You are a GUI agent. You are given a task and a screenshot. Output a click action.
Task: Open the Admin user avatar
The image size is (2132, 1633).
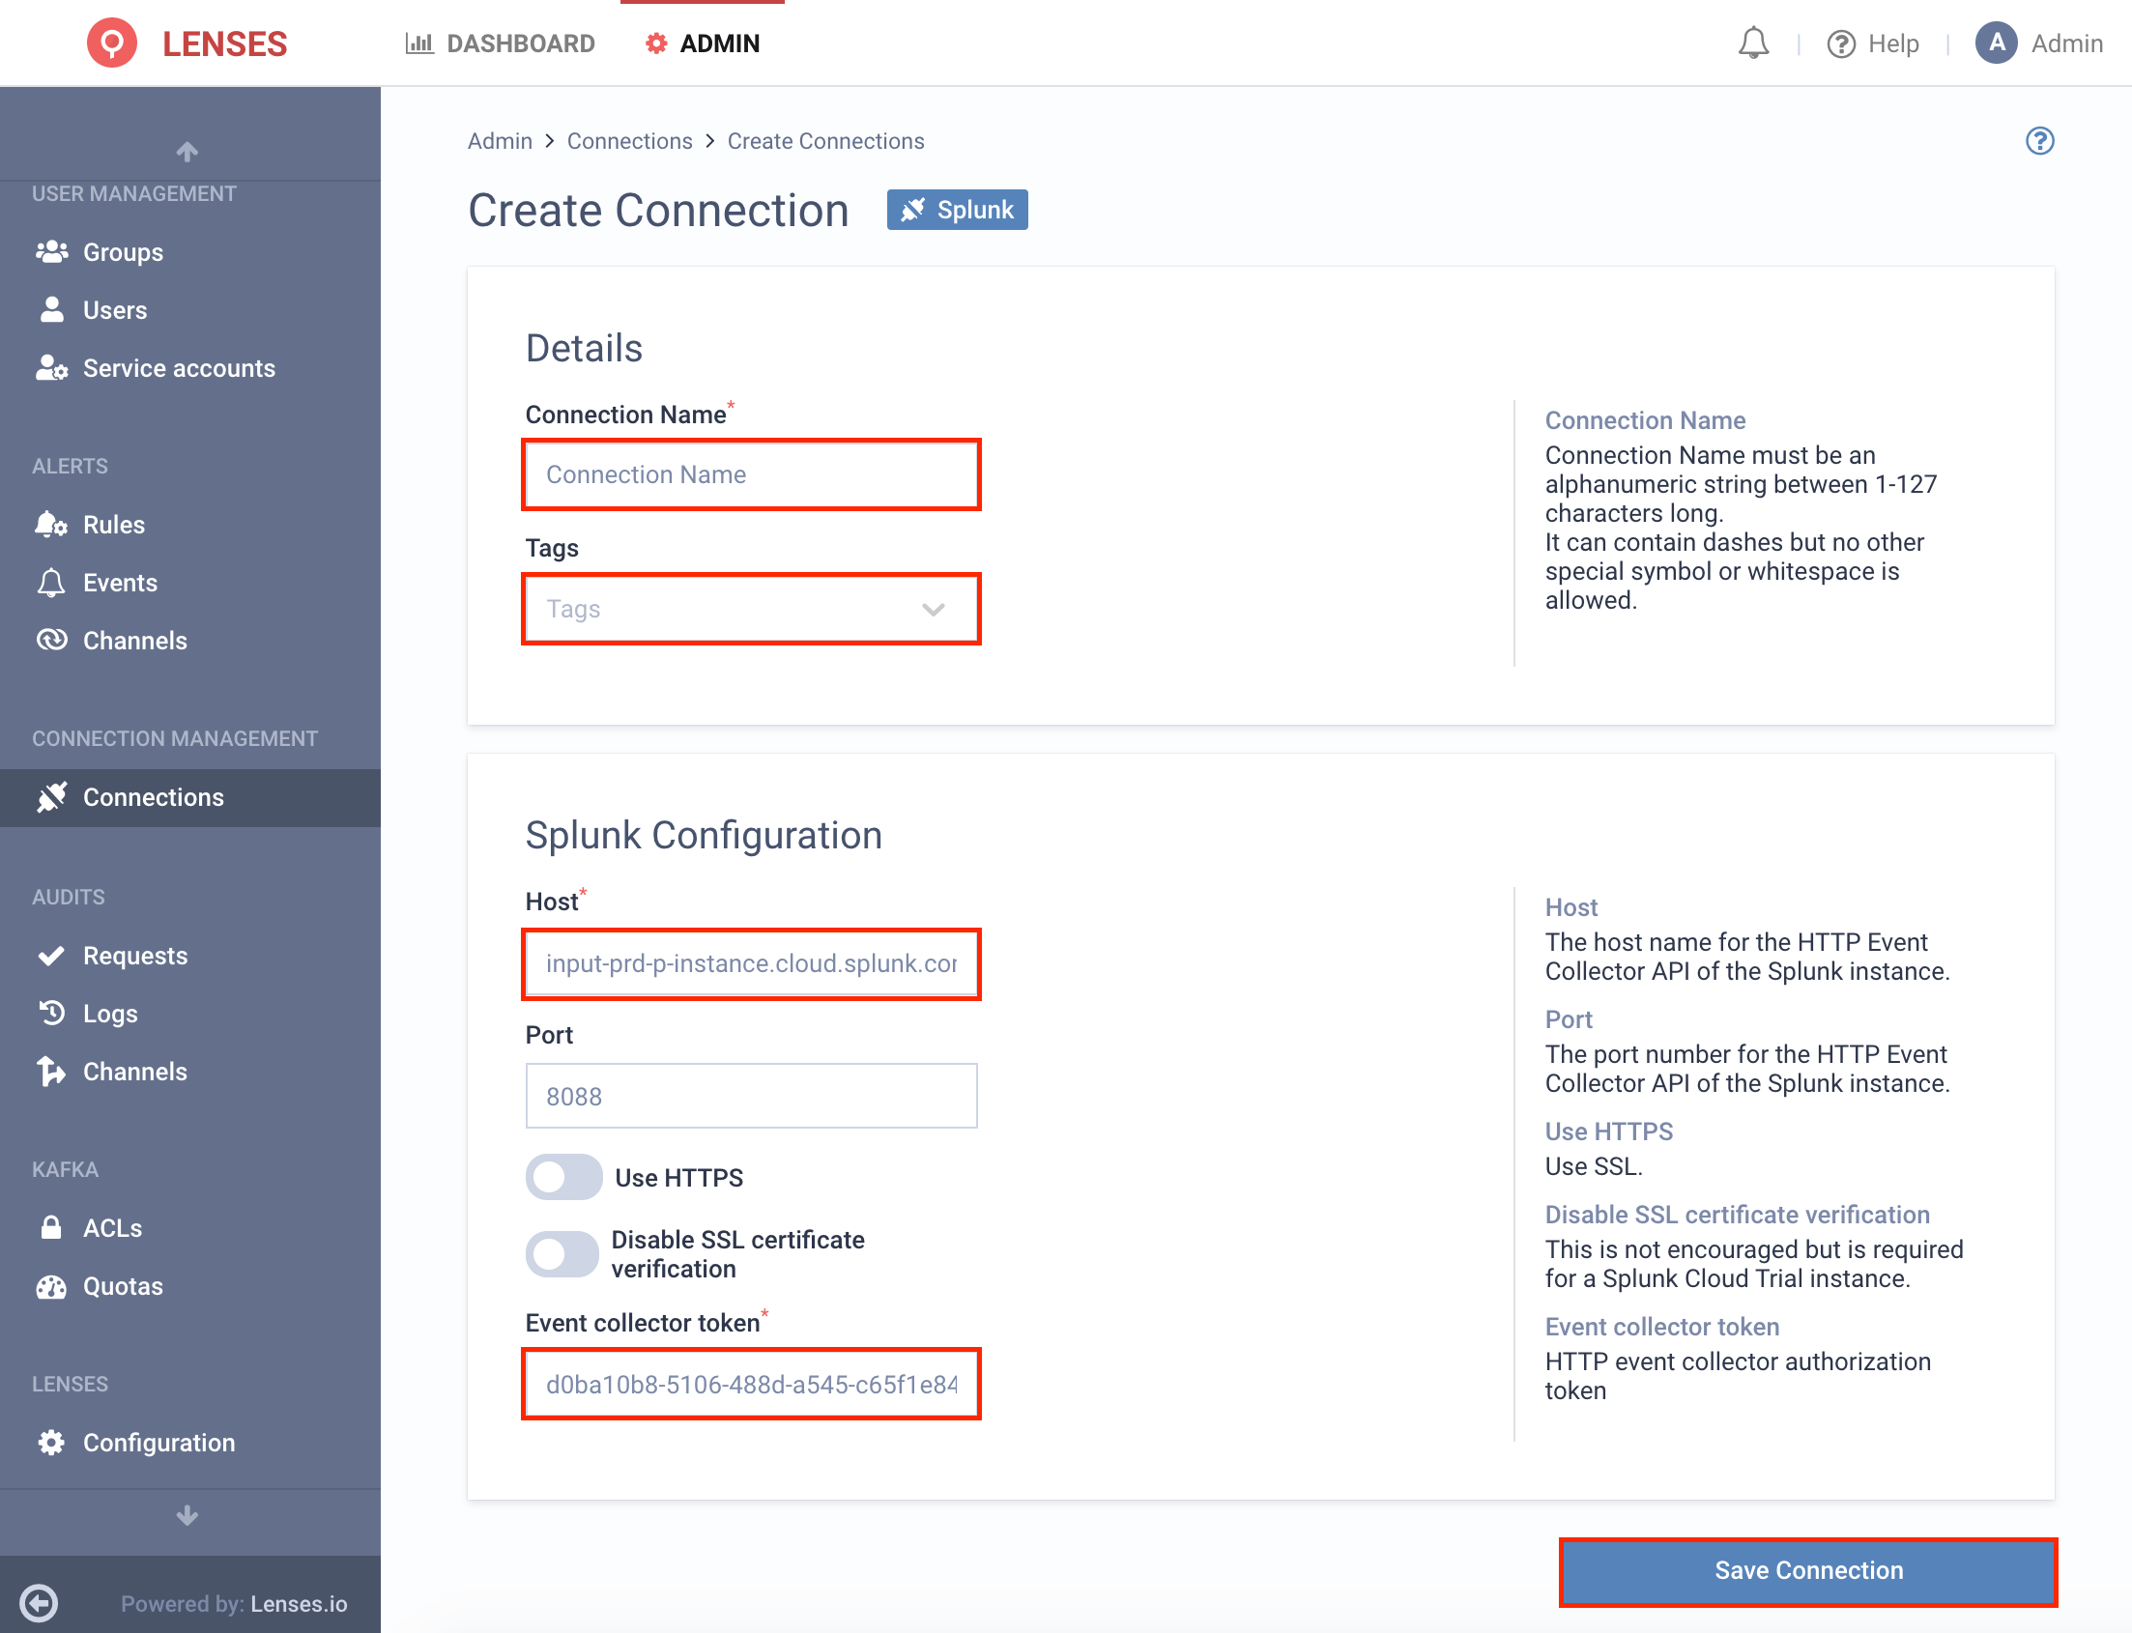pyautogui.click(x=1996, y=43)
